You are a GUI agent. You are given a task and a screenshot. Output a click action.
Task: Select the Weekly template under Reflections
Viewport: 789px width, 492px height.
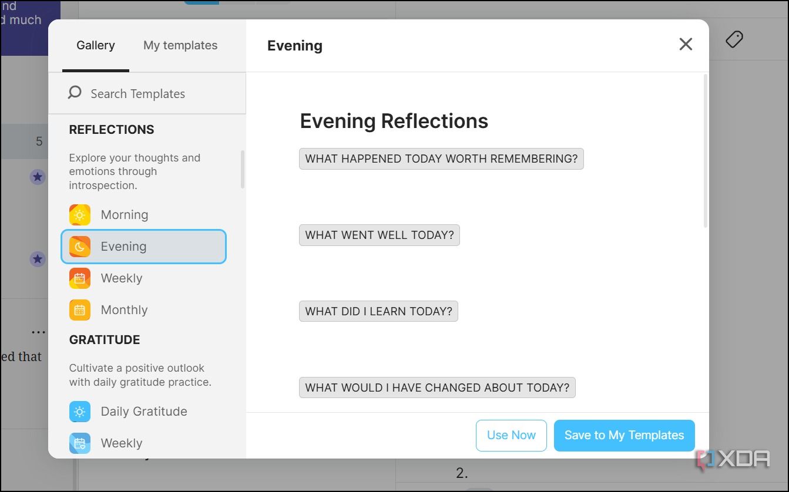pyautogui.click(x=143, y=278)
